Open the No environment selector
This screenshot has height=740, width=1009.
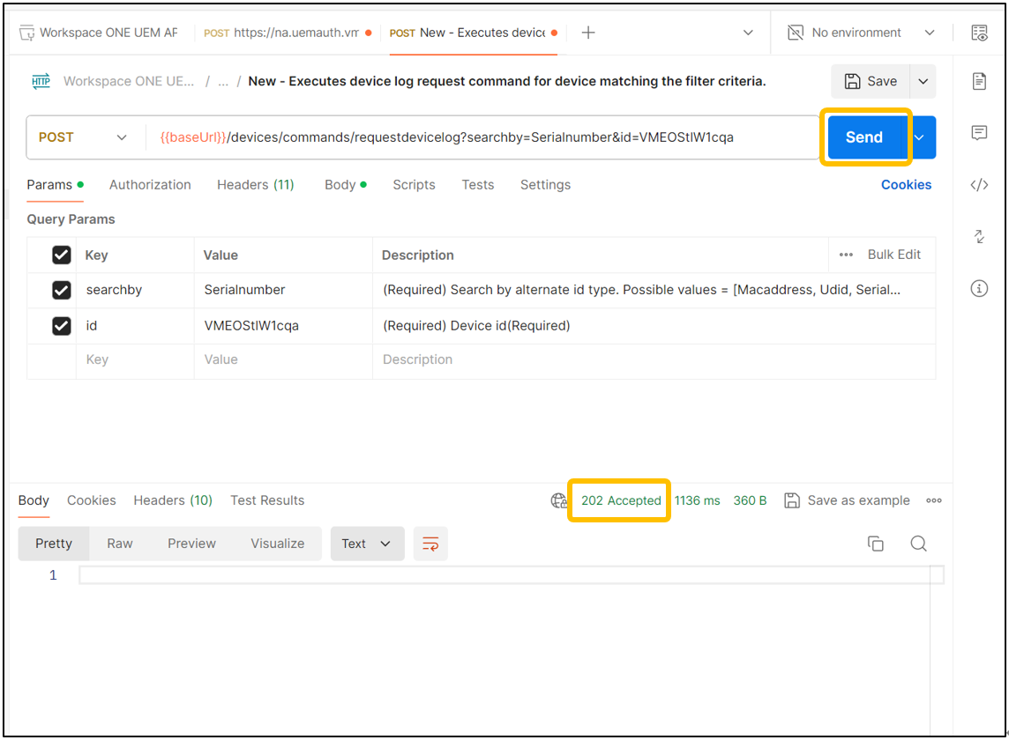862,33
